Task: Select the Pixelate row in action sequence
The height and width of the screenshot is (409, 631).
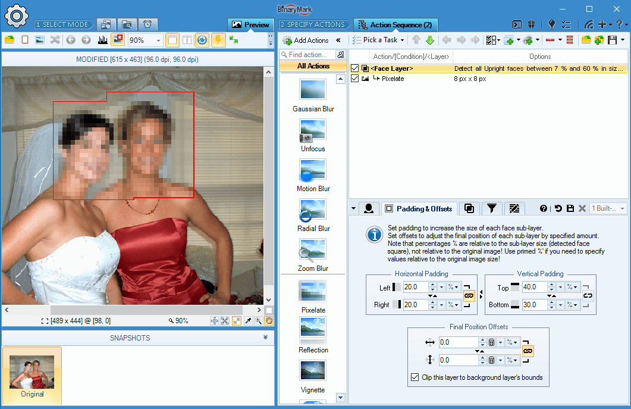Action: click(488, 79)
